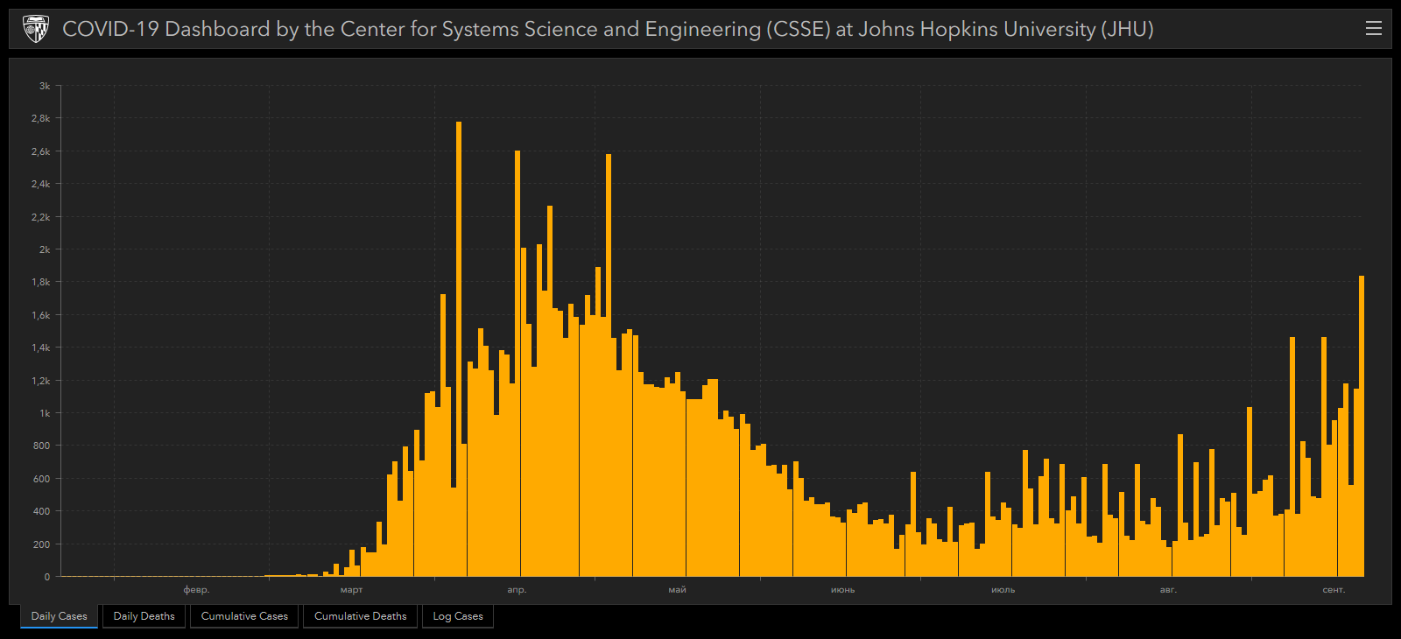Click the 'май' x-axis label
Viewport: 1401px width, 639px height.
[x=677, y=590]
